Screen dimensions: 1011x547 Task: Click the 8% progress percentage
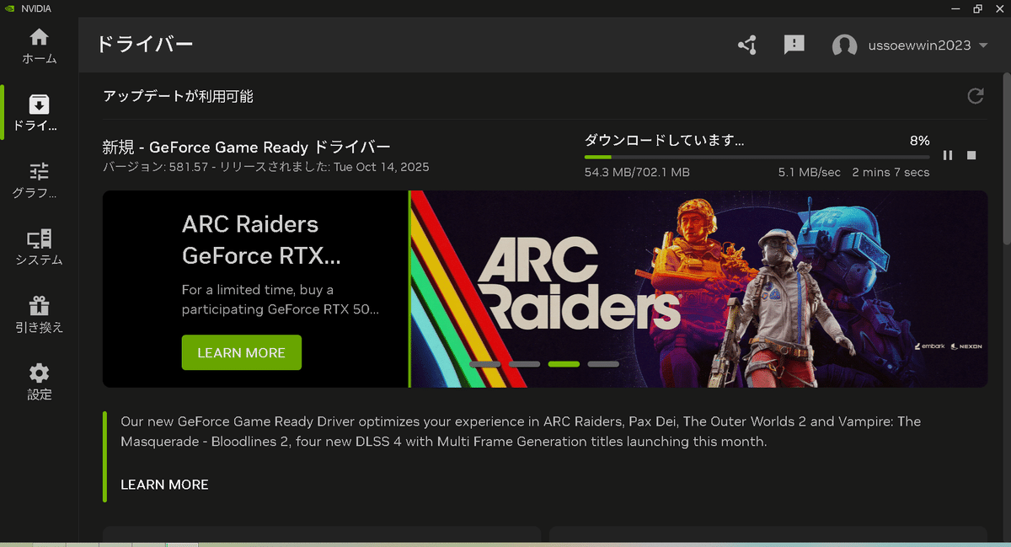(x=919, y=140)
